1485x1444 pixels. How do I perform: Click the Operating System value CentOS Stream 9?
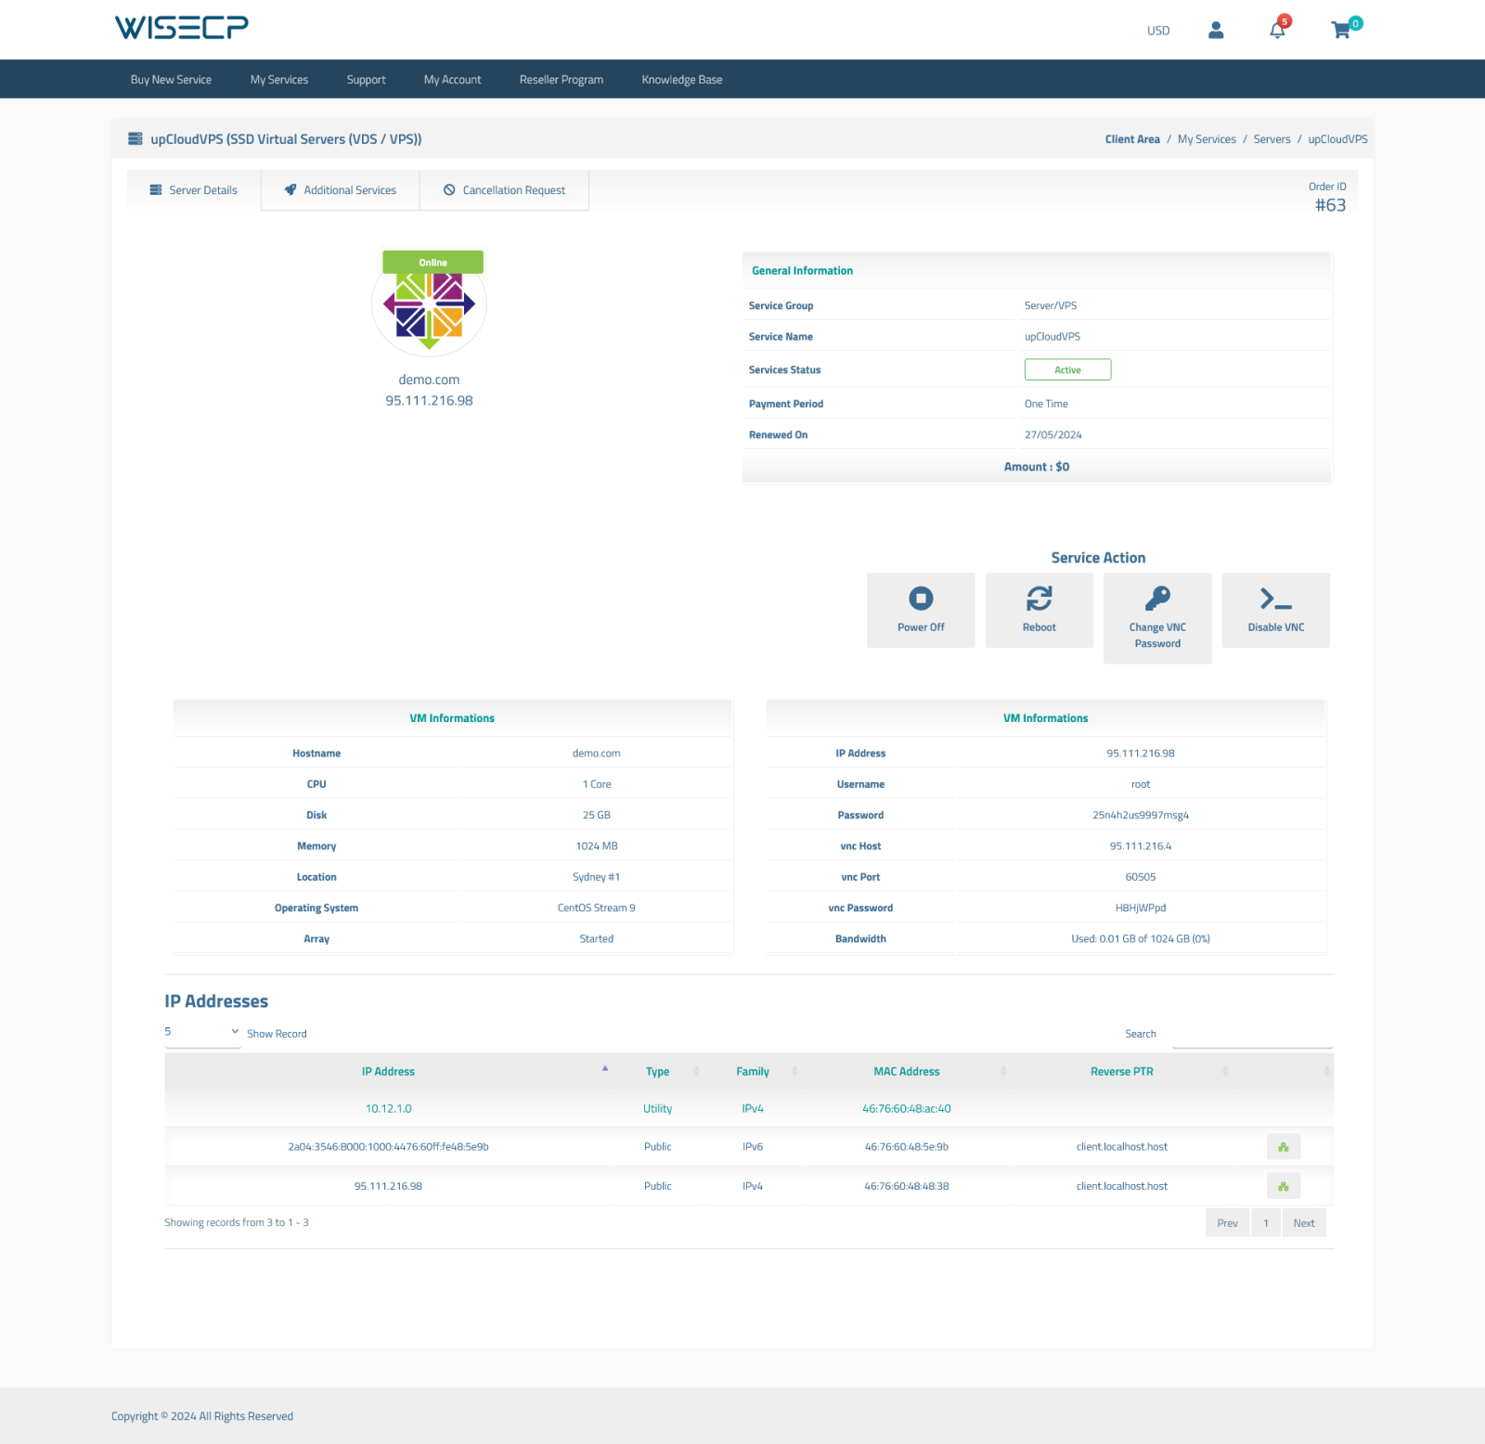(x=596, y=909)
